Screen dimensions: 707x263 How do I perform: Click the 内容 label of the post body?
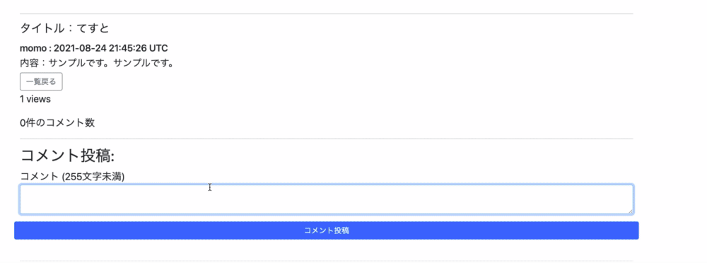(x=29, y=62)
